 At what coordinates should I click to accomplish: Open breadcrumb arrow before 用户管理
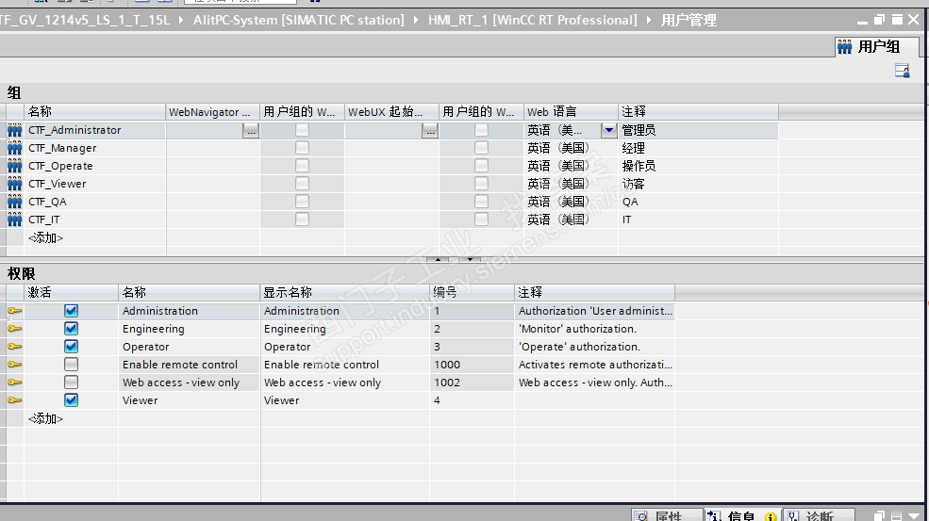coord(649,20)
